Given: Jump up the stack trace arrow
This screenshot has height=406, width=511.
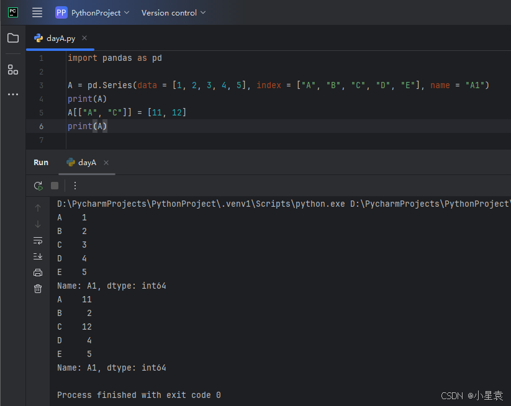Looking at the screenshot, I should tap(38, 208).
